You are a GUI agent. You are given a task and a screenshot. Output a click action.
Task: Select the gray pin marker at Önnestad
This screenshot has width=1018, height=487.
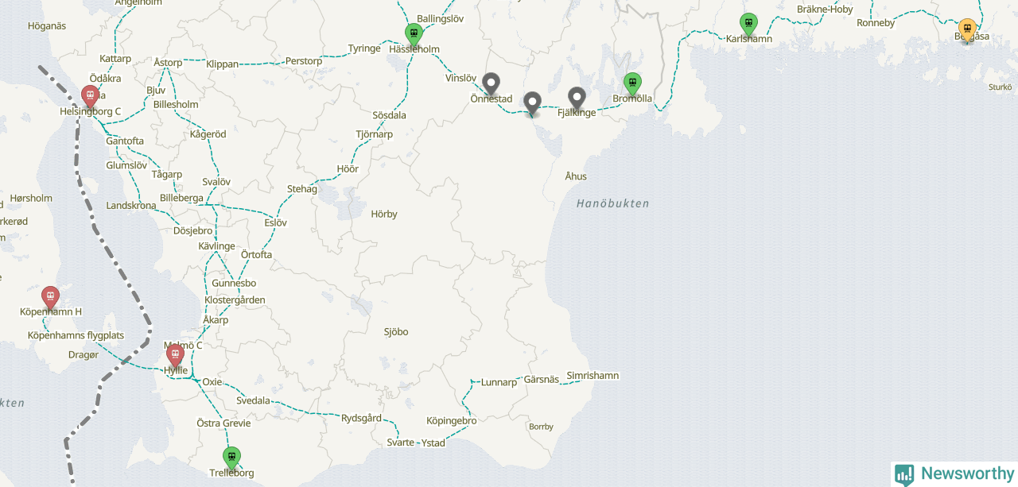pos(492,83)
